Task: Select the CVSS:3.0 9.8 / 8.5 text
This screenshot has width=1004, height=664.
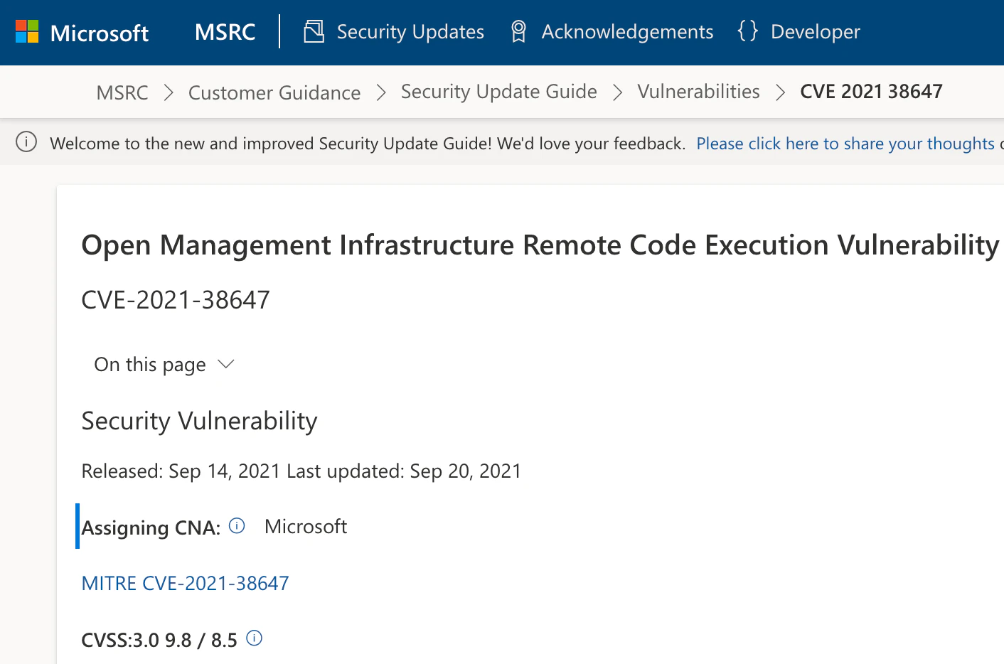Action: [159, 641]
